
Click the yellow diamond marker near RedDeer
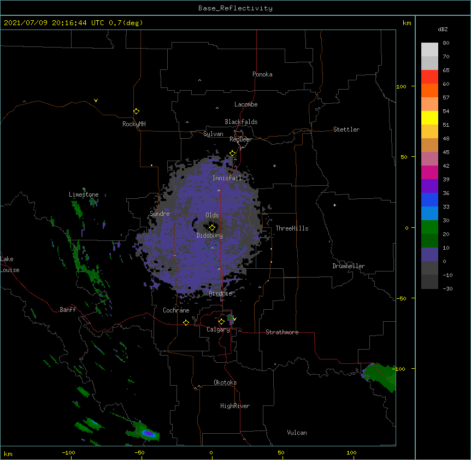[232, 154]
